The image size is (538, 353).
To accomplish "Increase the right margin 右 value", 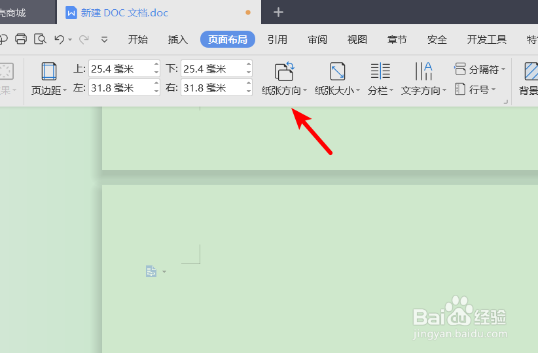I will pos(249,83).
